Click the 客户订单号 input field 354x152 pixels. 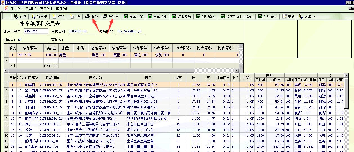36,31
